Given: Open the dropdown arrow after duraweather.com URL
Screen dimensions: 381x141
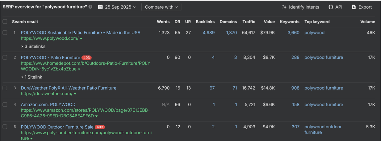Looking at the screenshot, I should [75, 94].
